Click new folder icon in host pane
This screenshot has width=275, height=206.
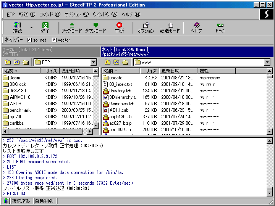125,62
